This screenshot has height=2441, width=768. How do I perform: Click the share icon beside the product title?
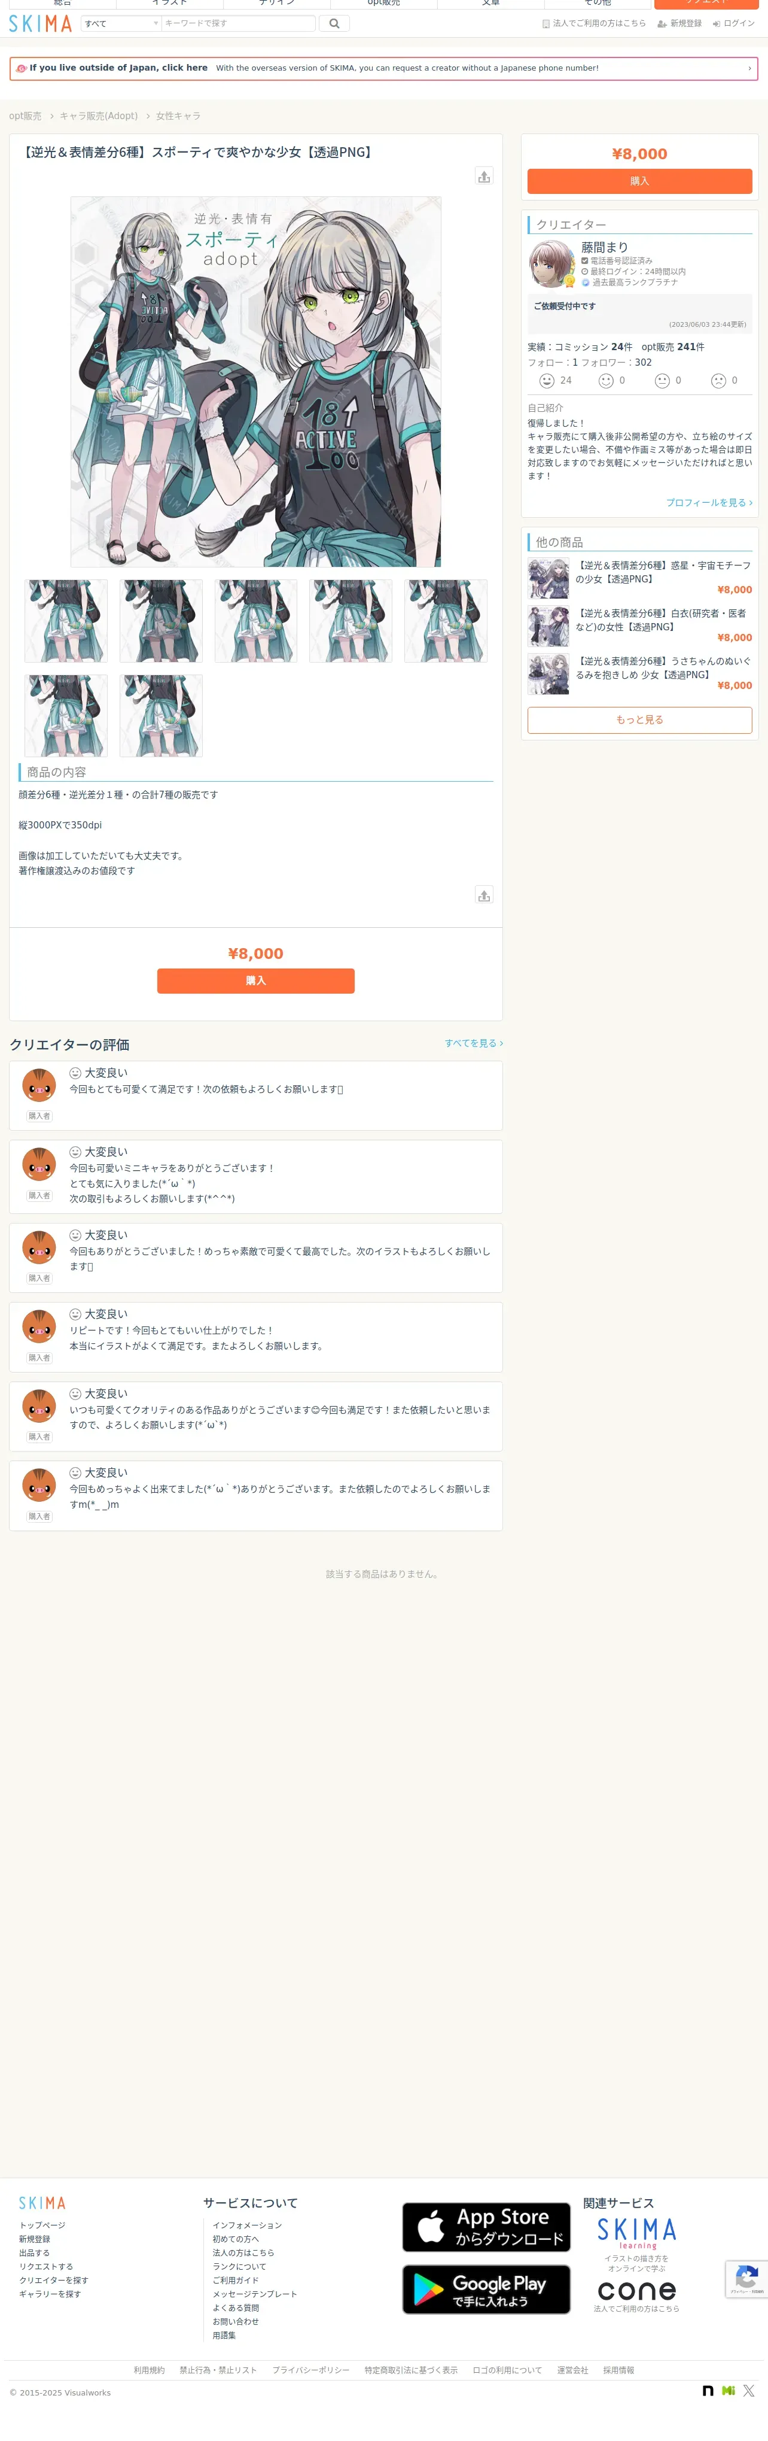(x=484, y=176)
